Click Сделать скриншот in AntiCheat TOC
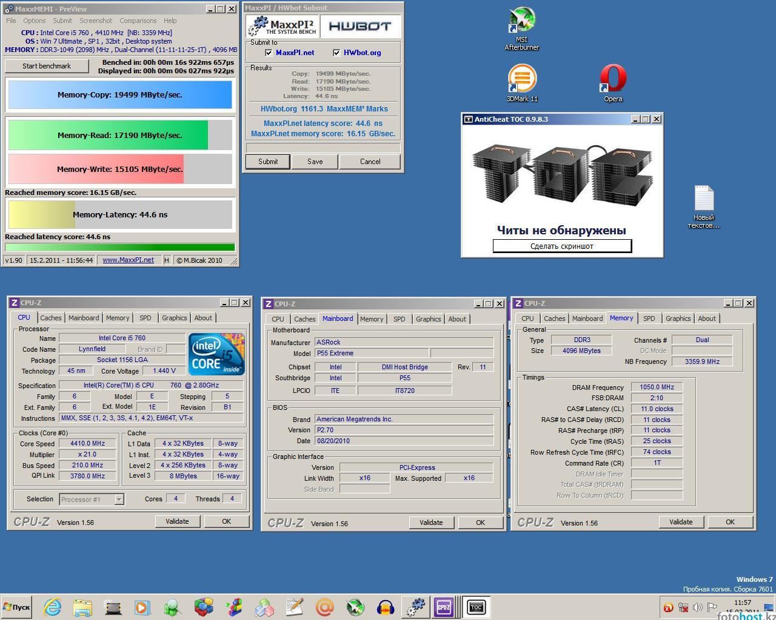This screenshot has width=776, height=620. click(x=562, y=246)
